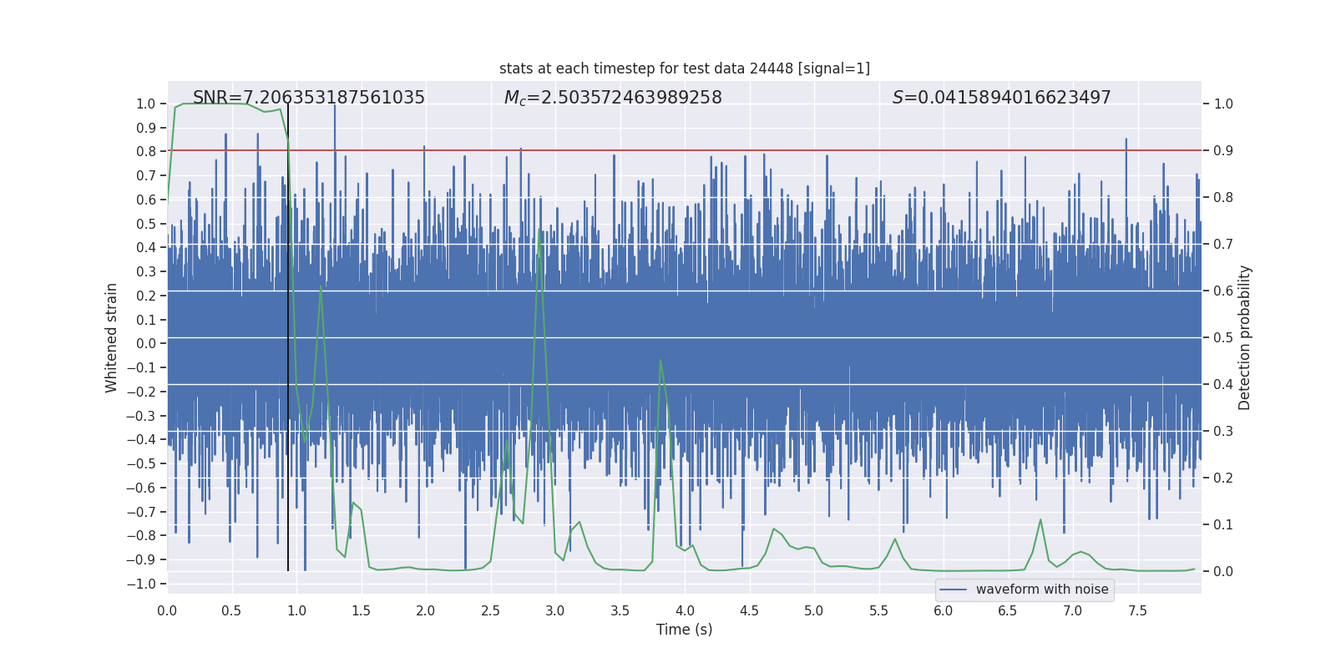This screenshot has height=668, width=1336.
Task: Select the 4.0 tick on the Time axis
Action: click(685, 610)
